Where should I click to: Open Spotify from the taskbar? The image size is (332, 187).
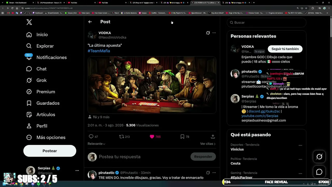[39, 184]
